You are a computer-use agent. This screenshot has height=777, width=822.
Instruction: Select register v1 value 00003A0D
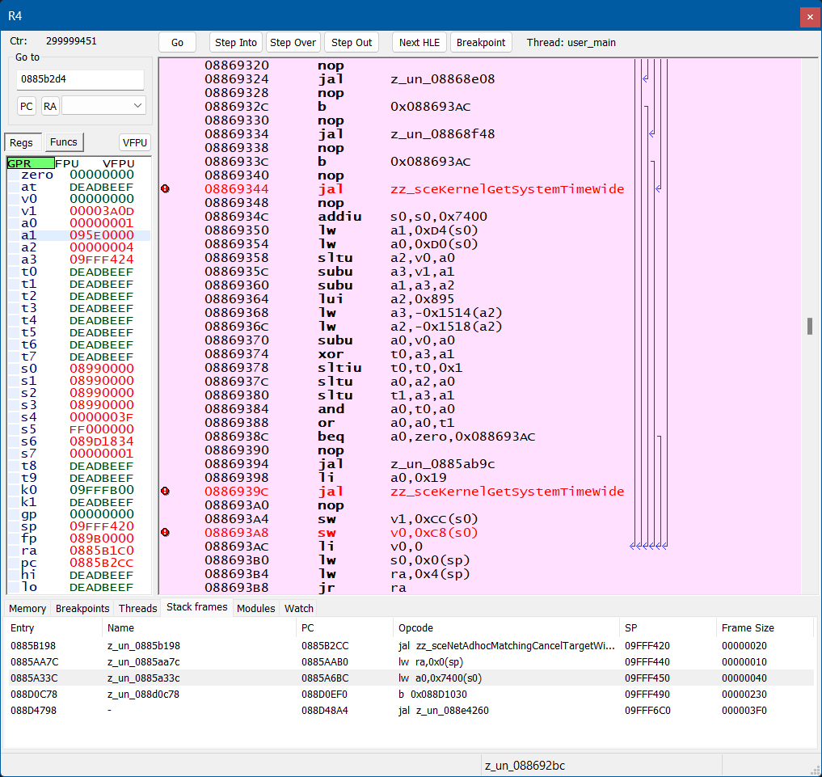[102, 211]
